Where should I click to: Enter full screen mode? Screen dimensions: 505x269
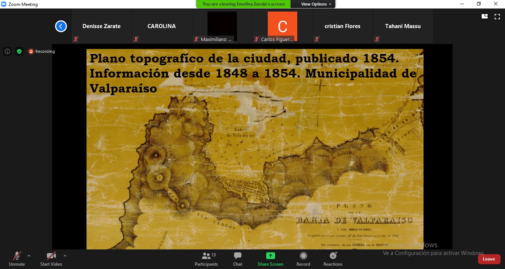tap(497, 16)
